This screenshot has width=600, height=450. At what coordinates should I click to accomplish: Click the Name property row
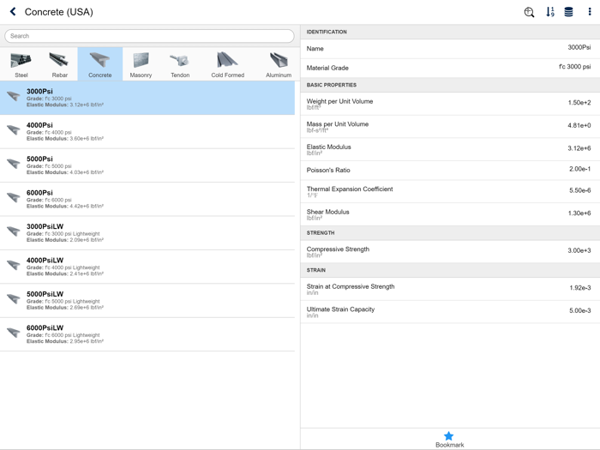click(450, 49)
